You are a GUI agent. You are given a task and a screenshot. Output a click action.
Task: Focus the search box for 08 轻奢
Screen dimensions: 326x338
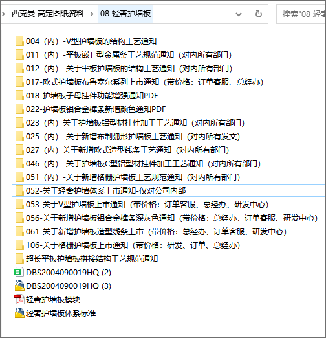pyautogui.click(x=301, y=14)
